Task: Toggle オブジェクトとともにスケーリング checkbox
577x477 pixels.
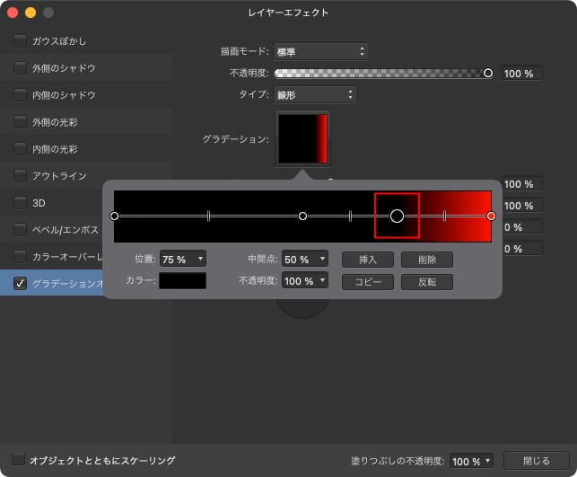Action: [18, 460]
